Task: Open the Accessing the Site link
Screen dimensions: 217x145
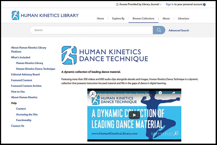Action: [x=27, y=114]
